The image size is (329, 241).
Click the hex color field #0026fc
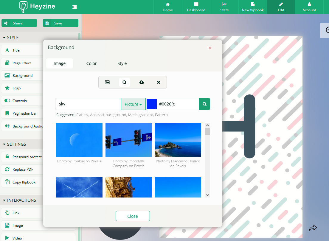pos(178,104)
